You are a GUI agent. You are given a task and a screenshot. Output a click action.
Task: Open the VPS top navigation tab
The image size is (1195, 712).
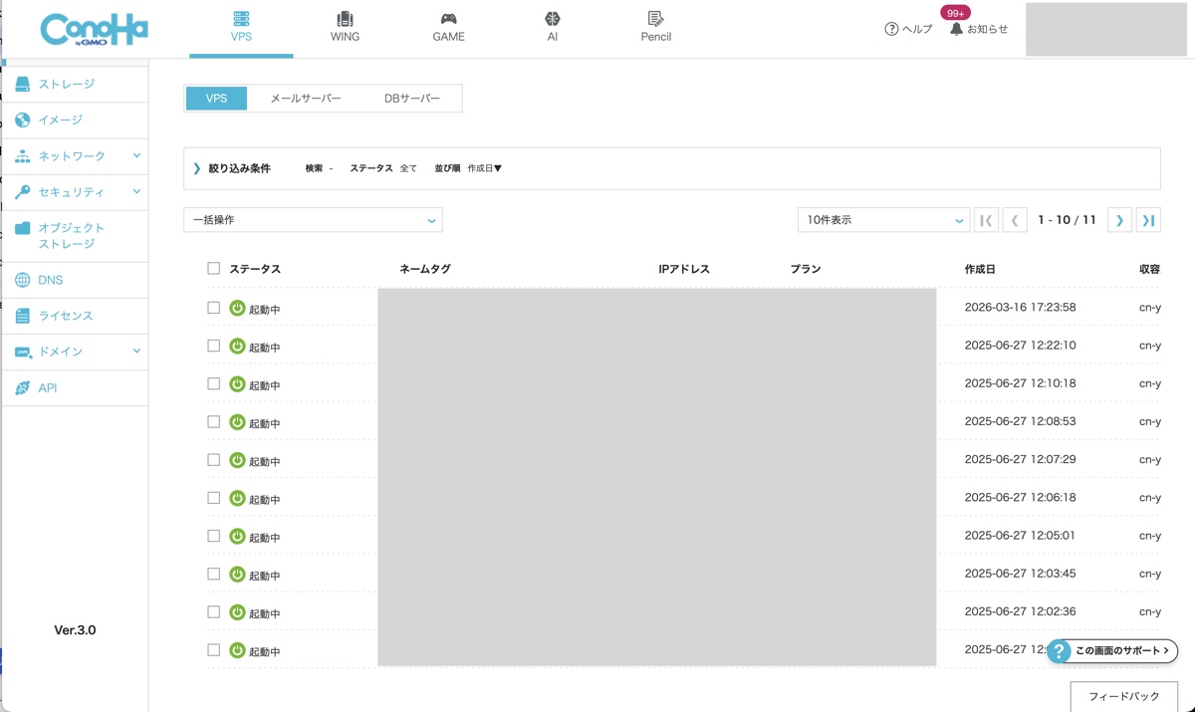[241, 28]
